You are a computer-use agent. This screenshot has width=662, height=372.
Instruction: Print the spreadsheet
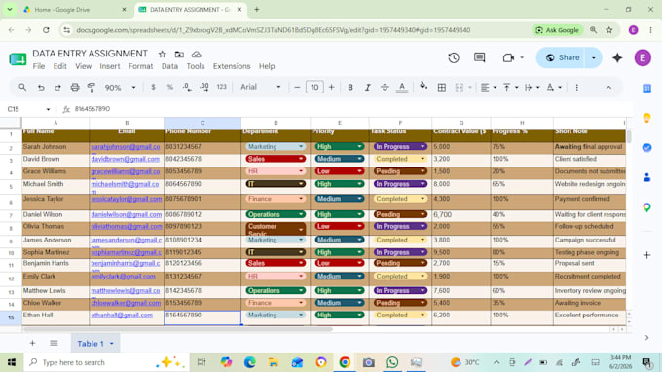coord(75,87)
